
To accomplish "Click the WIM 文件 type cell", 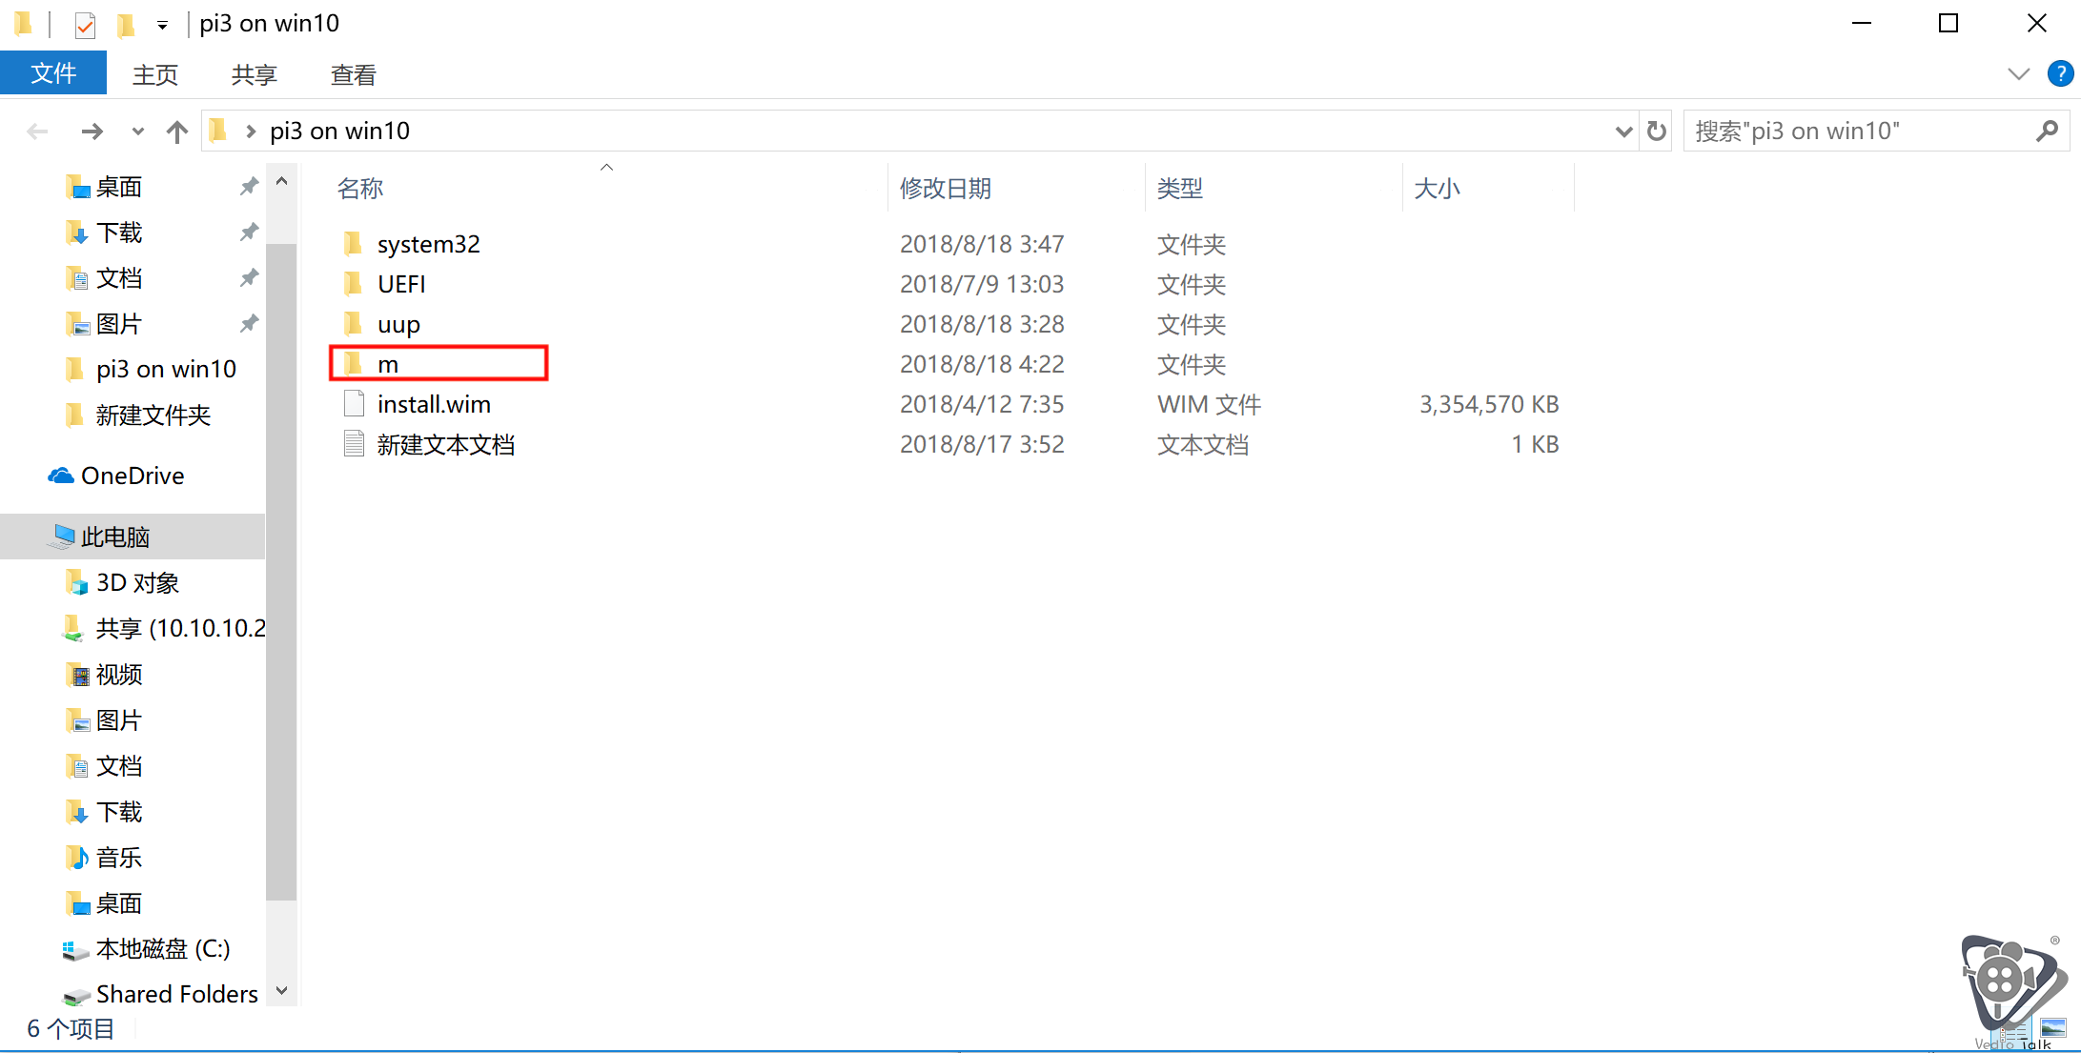I will click(x=1209, y=404).
